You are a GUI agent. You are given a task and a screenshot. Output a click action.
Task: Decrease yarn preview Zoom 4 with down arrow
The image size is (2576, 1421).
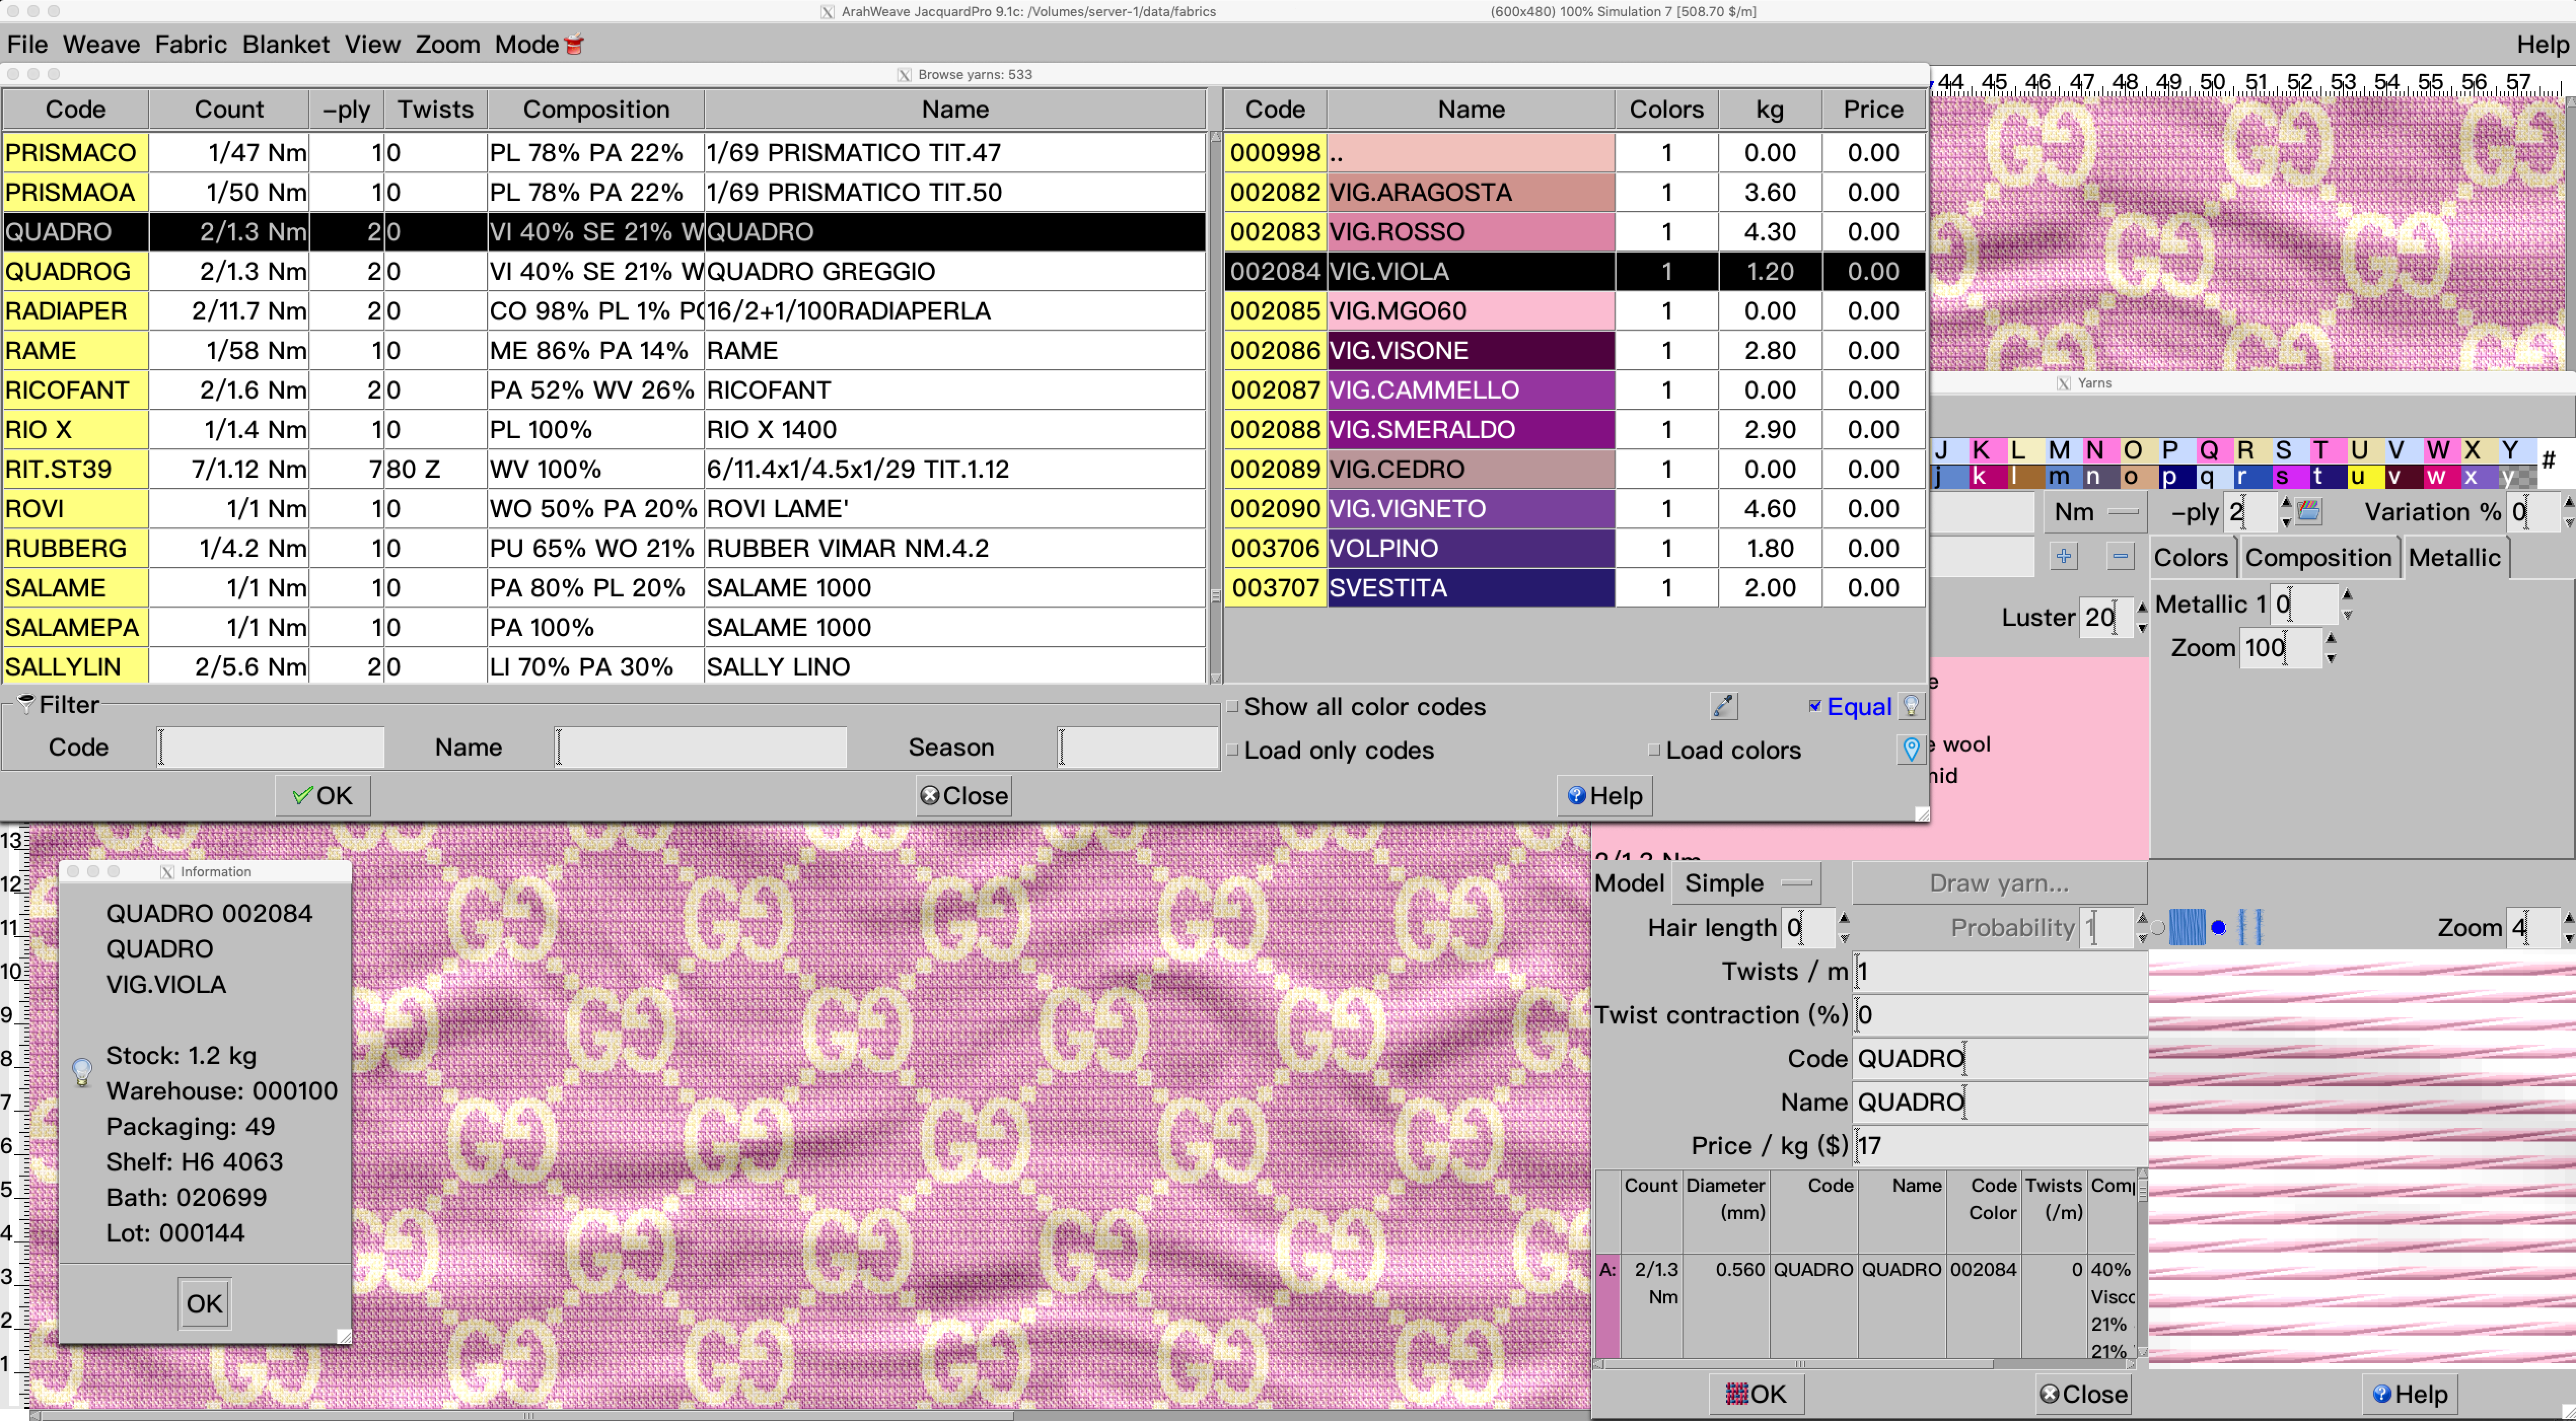tap(2568, 939)
